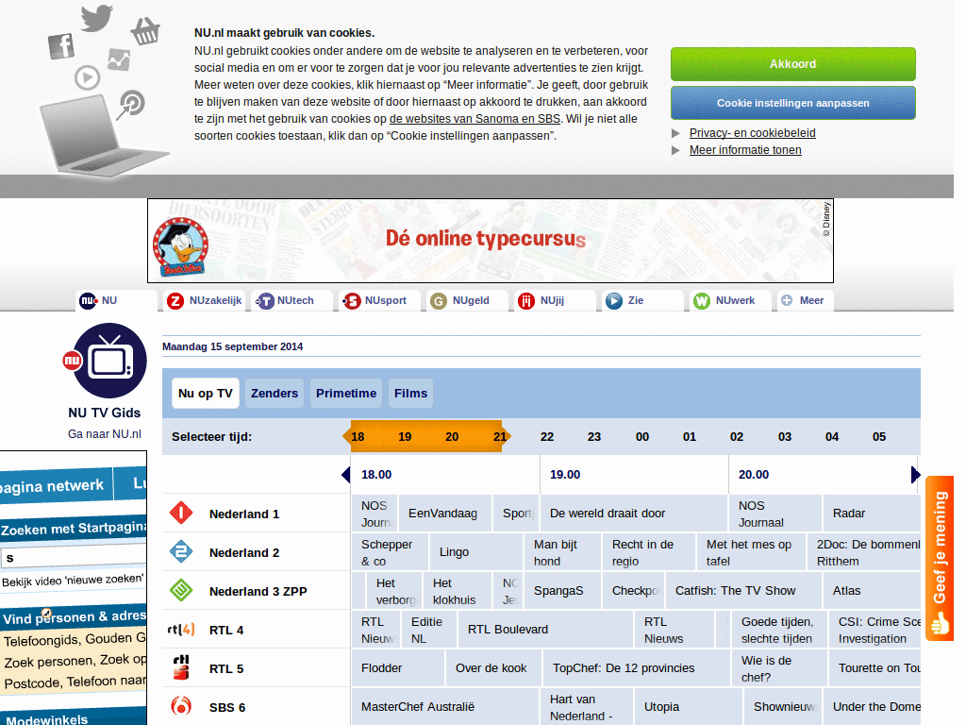Click the right arrow to show later programs
Screen dimensions: 966x725
click(914, 475)
